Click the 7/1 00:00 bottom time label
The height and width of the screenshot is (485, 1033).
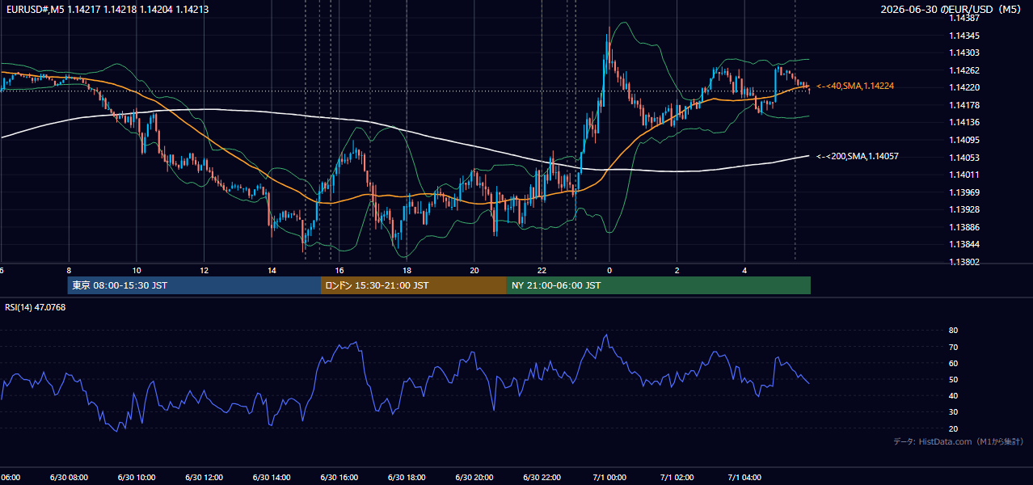tap(609, 478)
